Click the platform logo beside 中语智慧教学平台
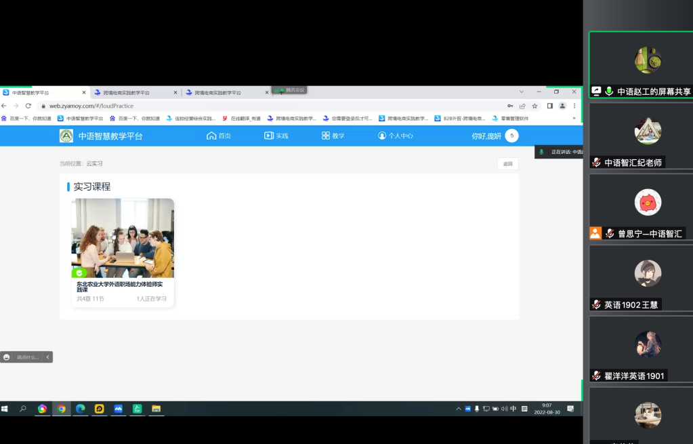The width and height of the screenshot is (693, 444). [x=66, y=136]
